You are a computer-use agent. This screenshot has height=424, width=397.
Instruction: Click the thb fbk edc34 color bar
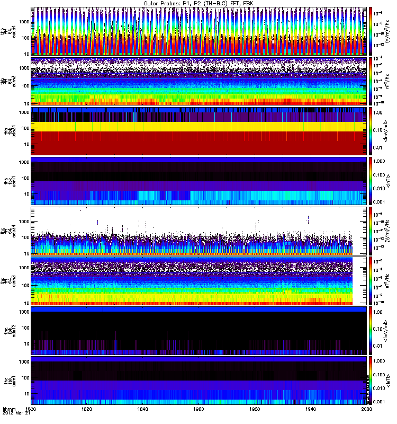pyautogui.click(x=372, y=130)
